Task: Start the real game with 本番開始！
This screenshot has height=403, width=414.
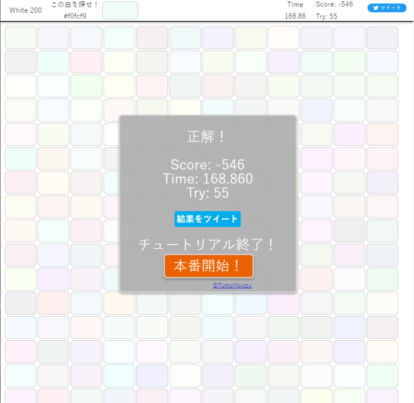Action: click(x=208, y=266)
